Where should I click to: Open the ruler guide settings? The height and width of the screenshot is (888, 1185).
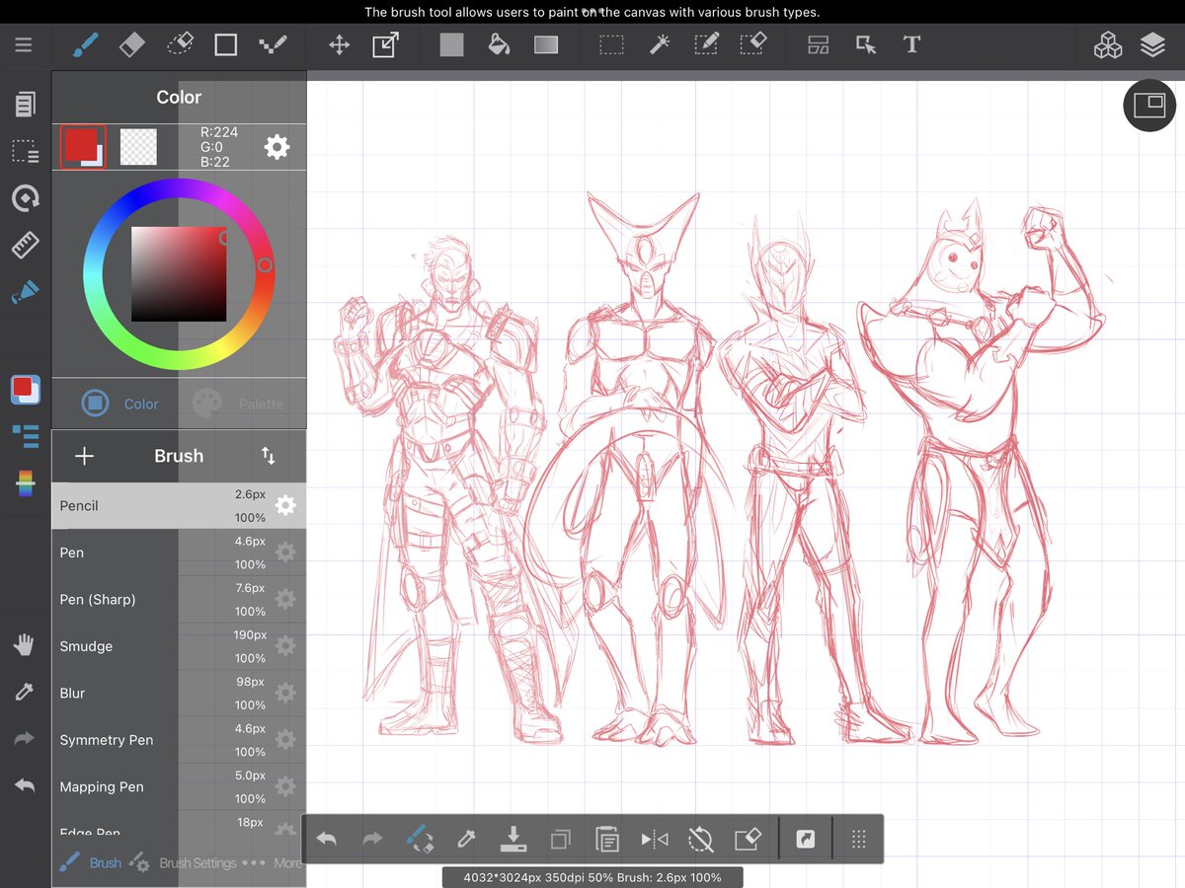[x=25, y=245]
